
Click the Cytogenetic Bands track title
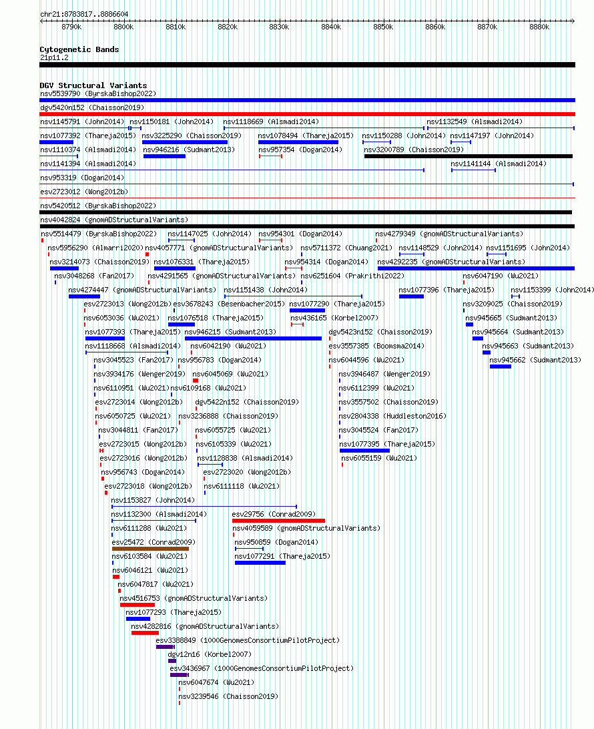(79, 49)
